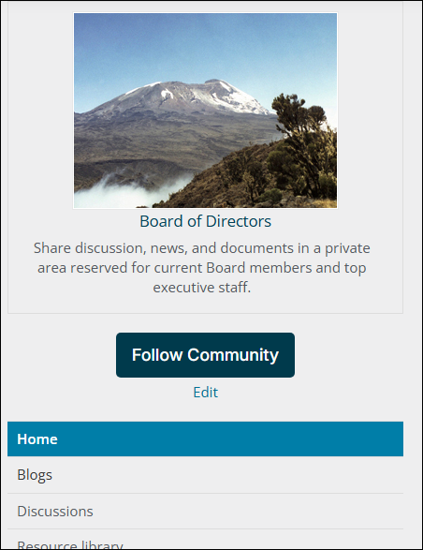Open the Discussions menu item
423x550 pixels.
point(55,511)
